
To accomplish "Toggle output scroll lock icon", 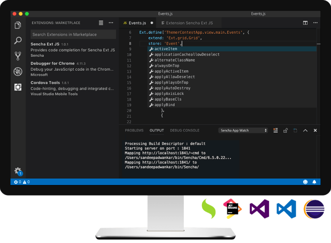I will coord(285,131).
